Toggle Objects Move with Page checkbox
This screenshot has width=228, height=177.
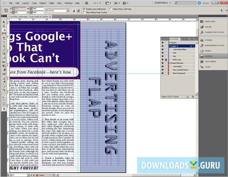point(111,9)
